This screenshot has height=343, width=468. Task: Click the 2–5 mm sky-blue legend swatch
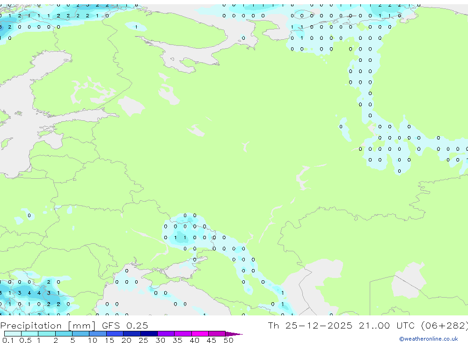[x=64, y=334]
